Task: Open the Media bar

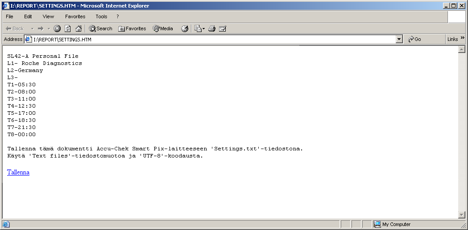Action: [163, 28]
